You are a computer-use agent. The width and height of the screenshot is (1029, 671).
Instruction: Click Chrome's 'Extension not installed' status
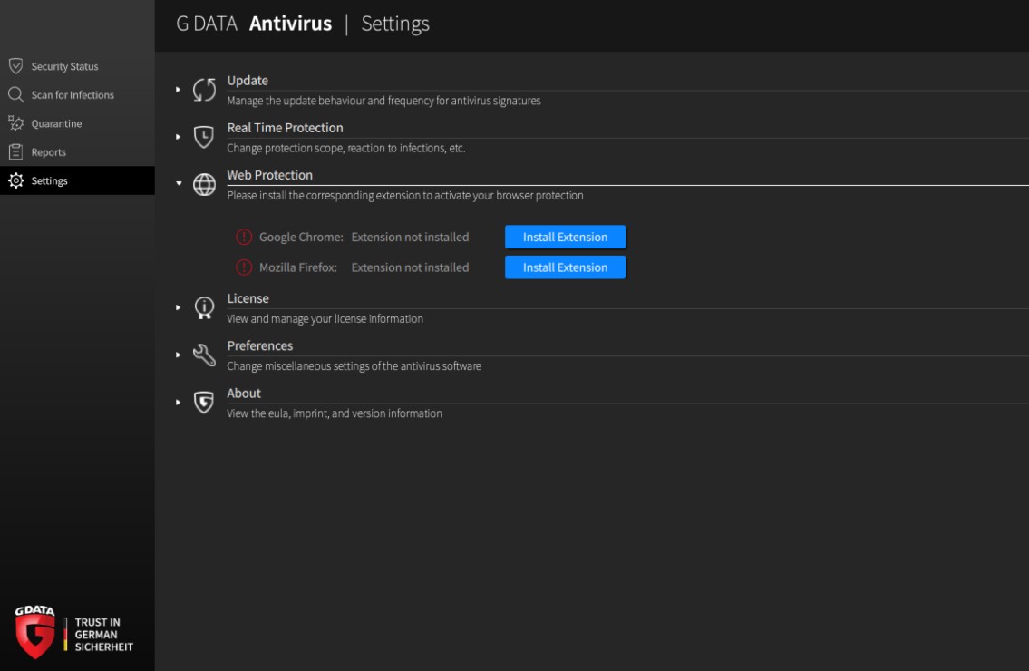pyautogui.click(x=410, y=237)
